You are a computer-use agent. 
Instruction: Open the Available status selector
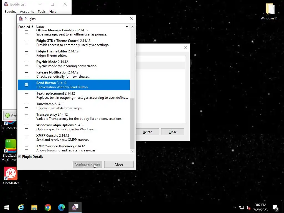(x=10, y=115)
